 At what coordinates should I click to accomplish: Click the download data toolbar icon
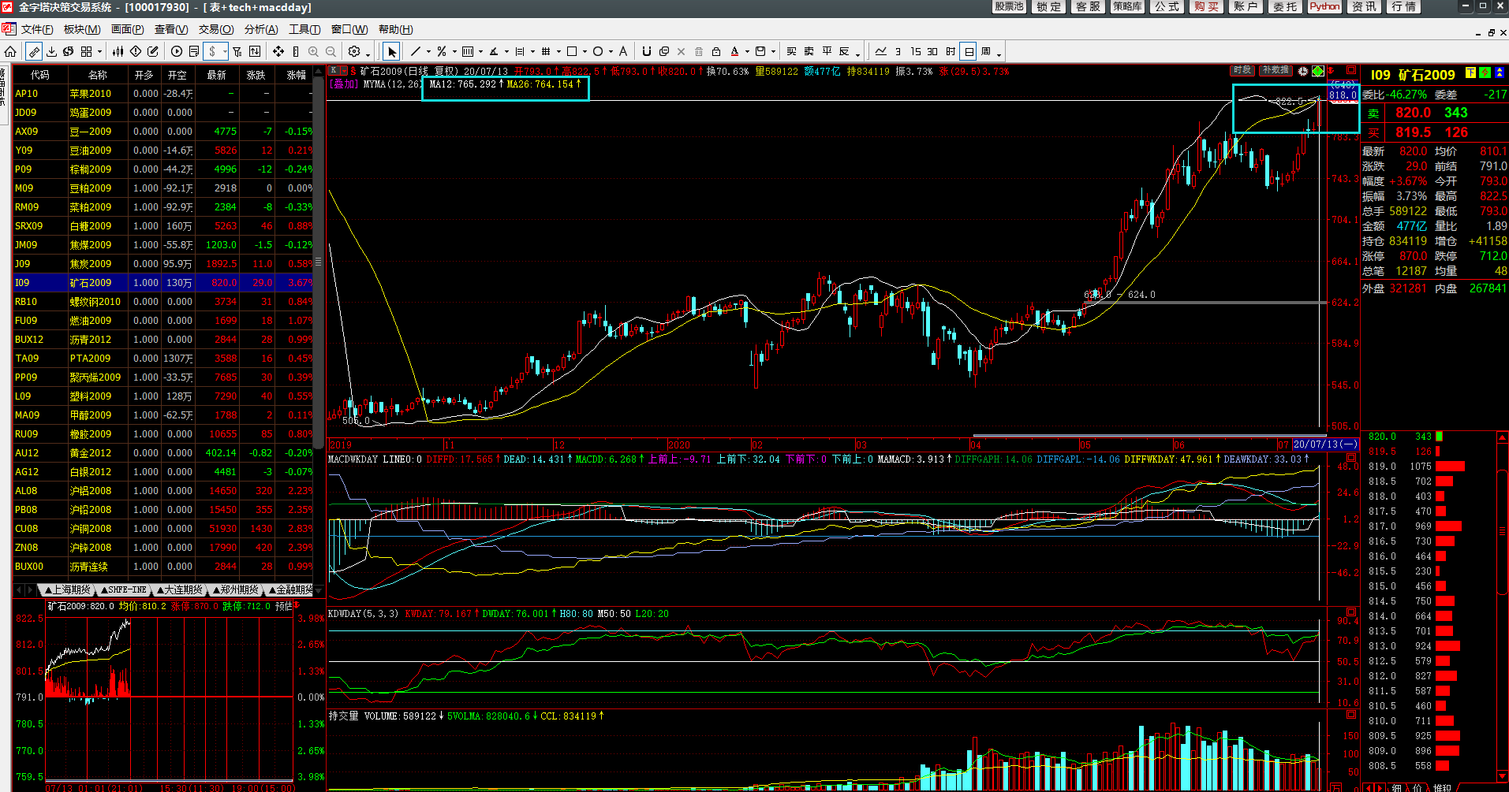click(x=51, y=51)
